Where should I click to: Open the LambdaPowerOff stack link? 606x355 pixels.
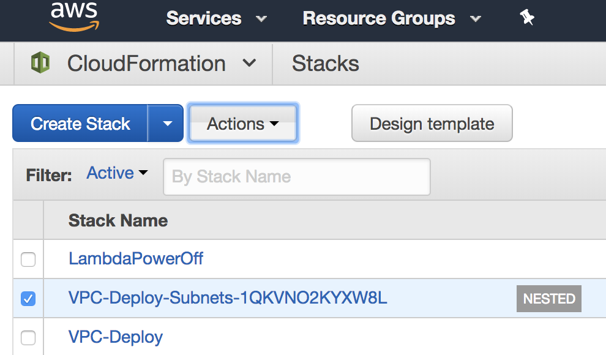pos(136,259)
